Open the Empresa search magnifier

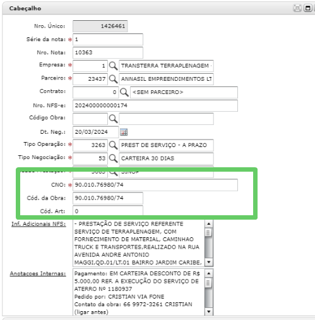tap(113, 66)
